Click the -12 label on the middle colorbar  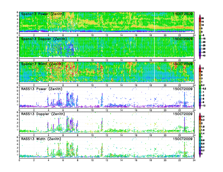(x=203, y=106)
